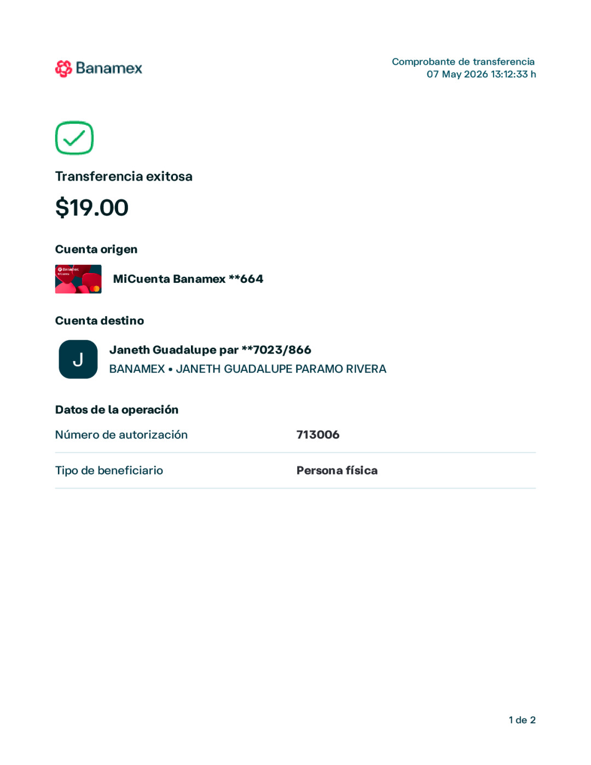591x765 pixels.
Task: Click the green success checkmark icon
Action: 74,138
